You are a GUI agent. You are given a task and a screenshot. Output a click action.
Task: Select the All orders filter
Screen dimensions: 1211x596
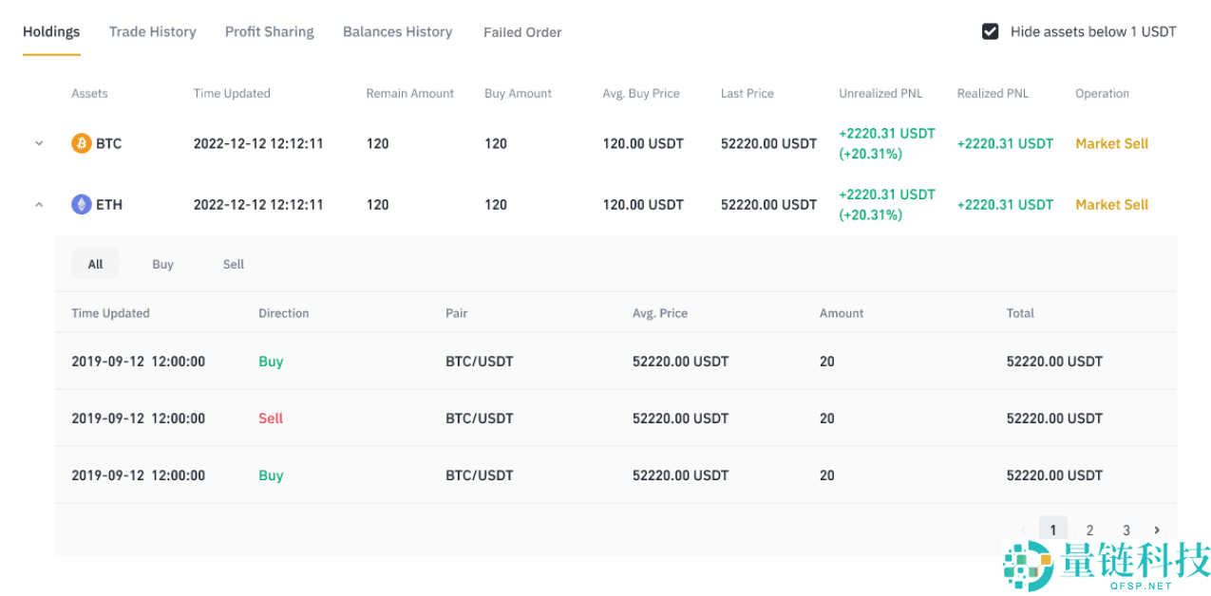tap(95, 264)
